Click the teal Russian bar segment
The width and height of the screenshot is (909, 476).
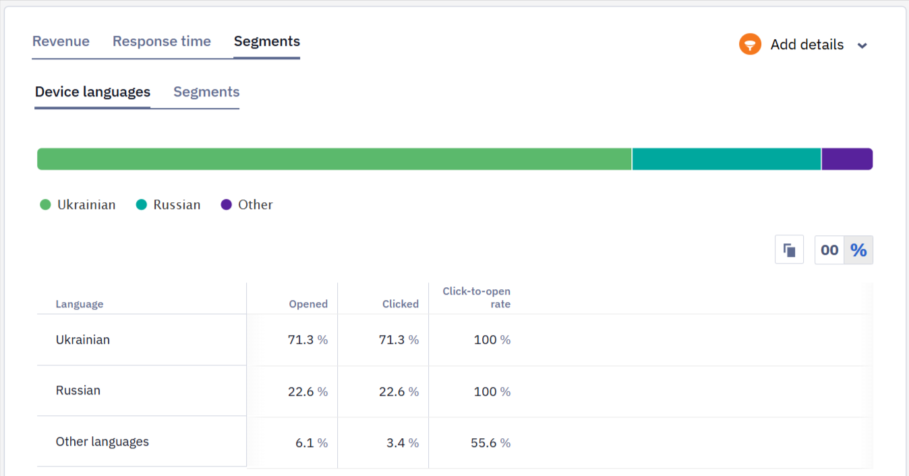click(x=727, y=159)
